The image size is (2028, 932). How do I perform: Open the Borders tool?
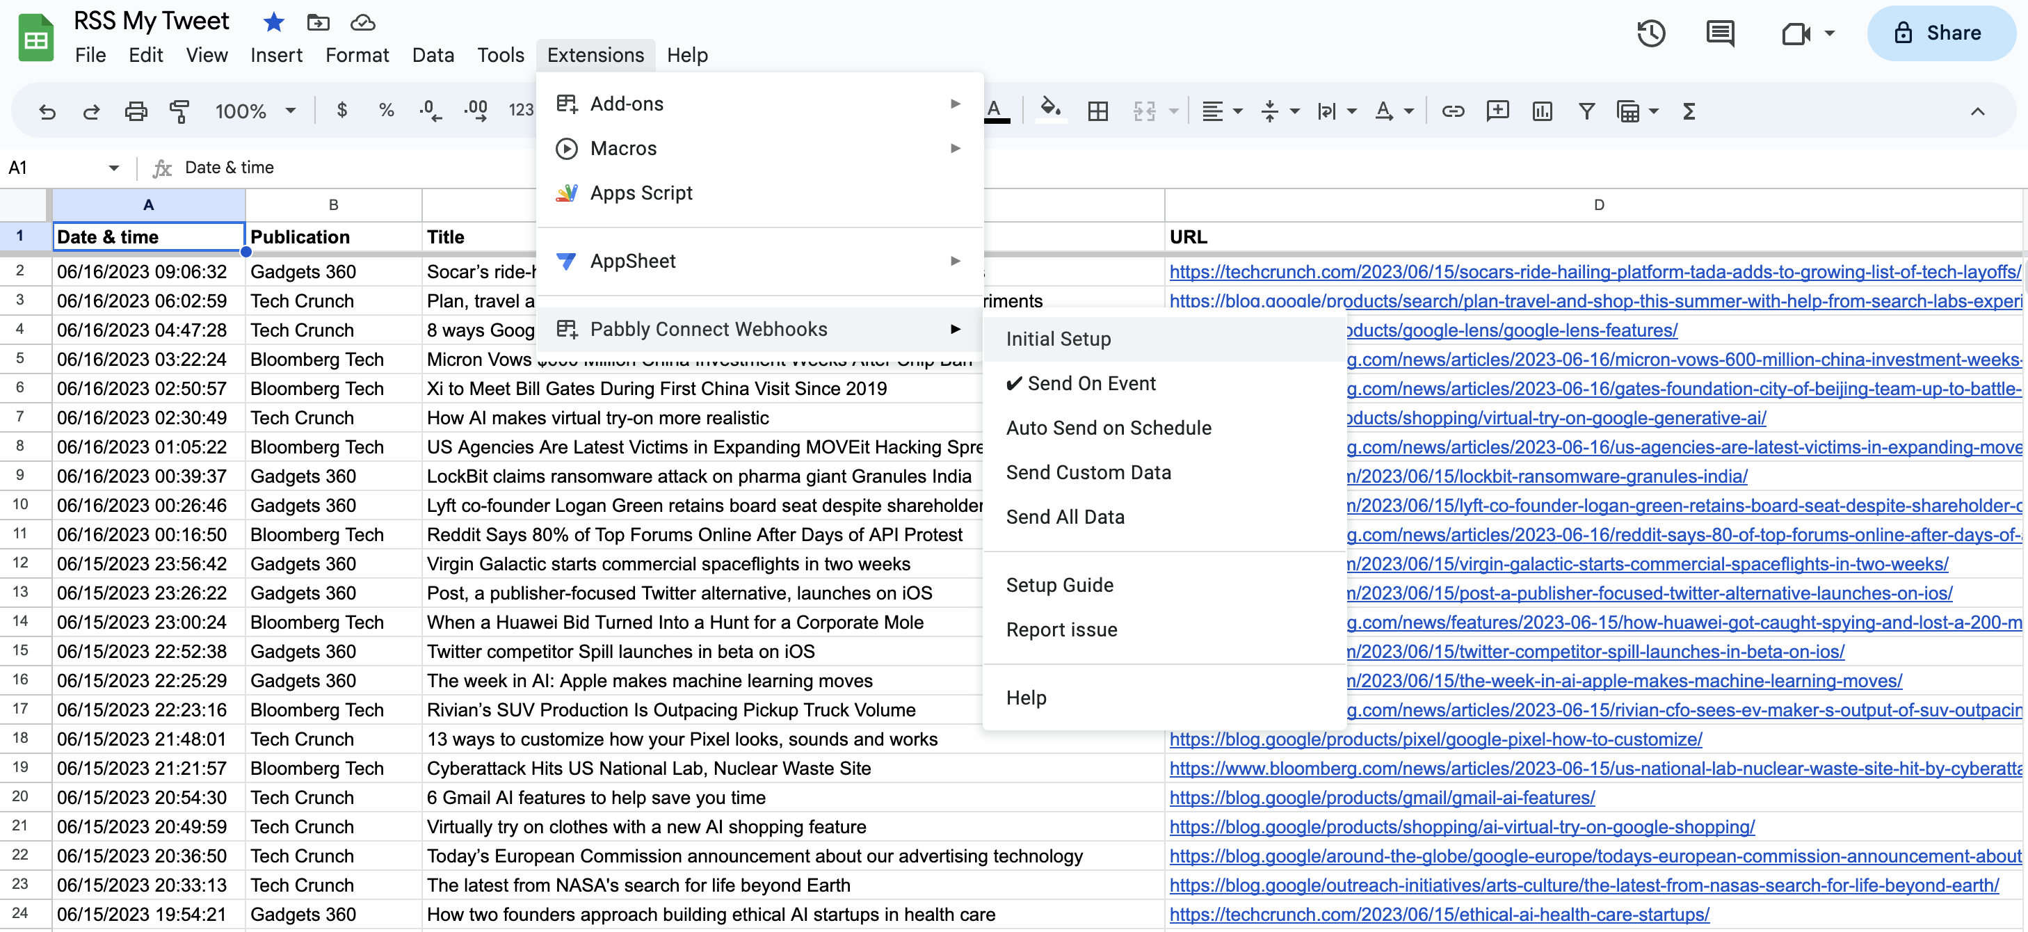[1097, 111]
